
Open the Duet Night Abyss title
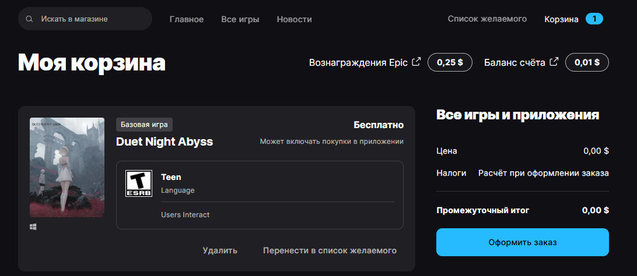164,142
